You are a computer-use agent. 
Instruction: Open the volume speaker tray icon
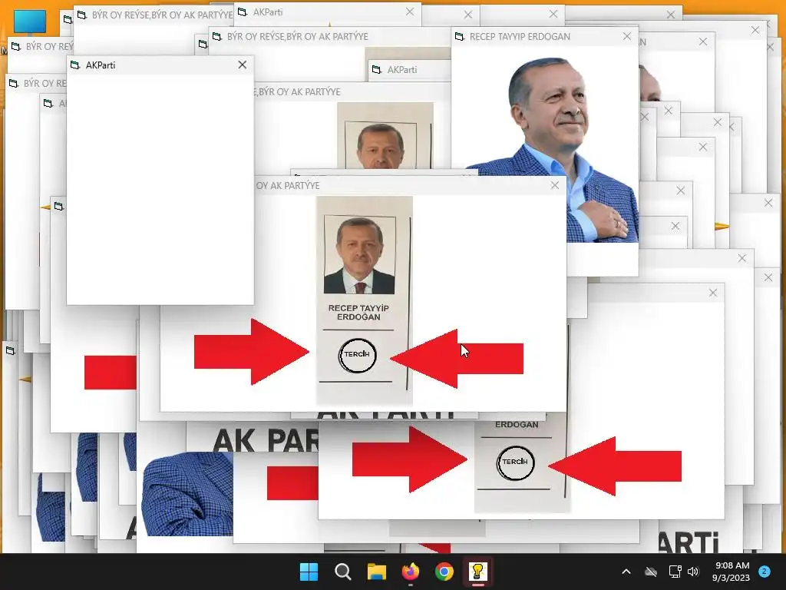[693, 572]
